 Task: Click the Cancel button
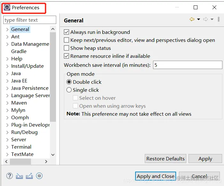tap(199, 176)
